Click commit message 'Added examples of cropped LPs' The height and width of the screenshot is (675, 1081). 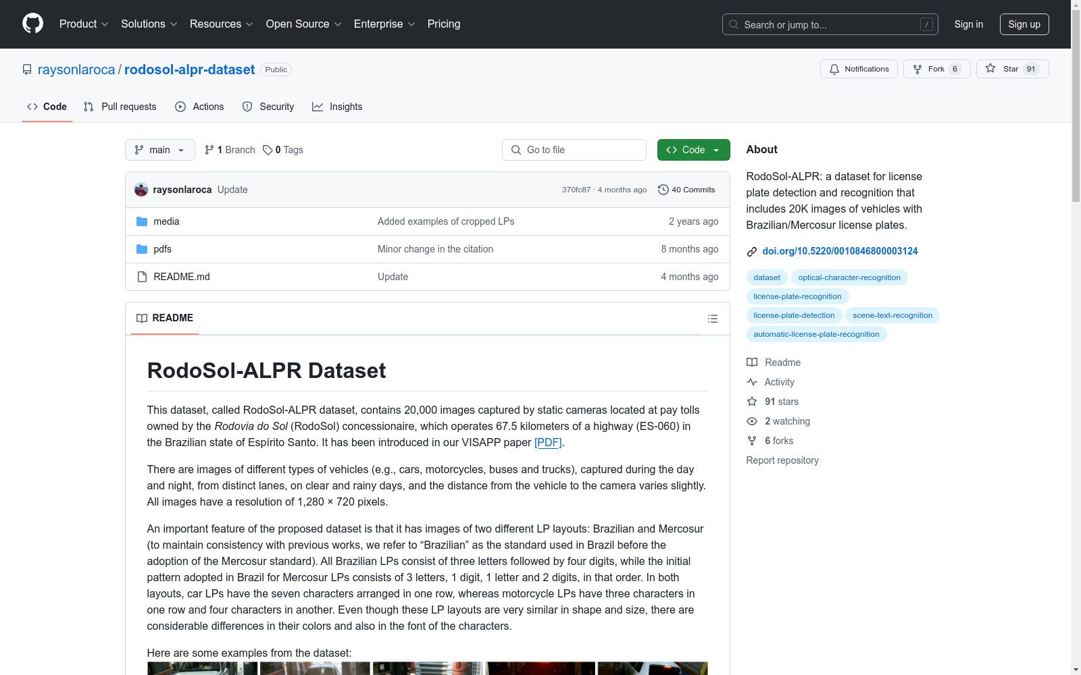tap(446, 221)
